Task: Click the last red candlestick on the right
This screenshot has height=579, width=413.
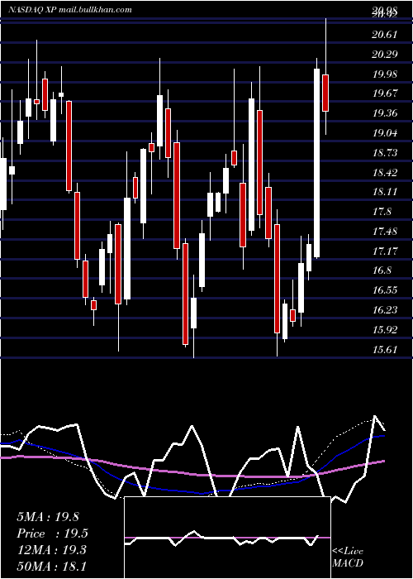Action: click(325, 93)
